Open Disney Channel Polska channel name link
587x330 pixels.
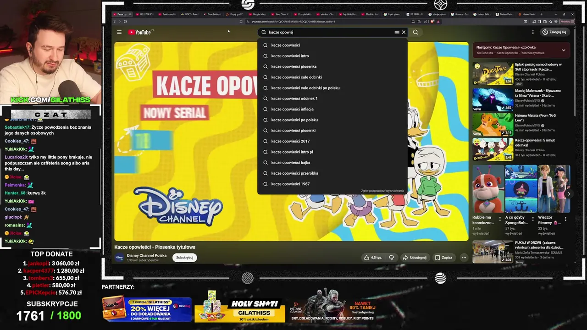pos(147,256)
